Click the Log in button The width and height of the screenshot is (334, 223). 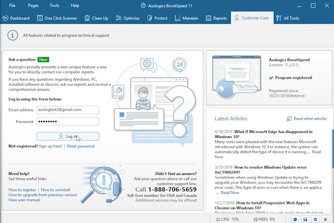coord(68,136)
